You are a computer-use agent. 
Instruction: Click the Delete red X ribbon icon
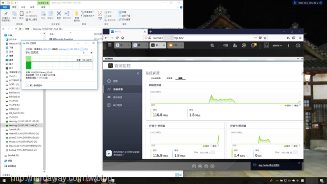tap(59, 15)
